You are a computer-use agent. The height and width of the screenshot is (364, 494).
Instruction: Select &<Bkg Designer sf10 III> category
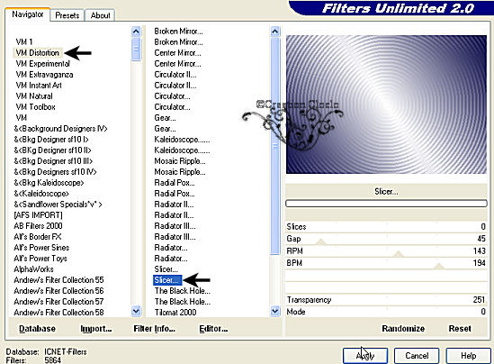point(53,161)
